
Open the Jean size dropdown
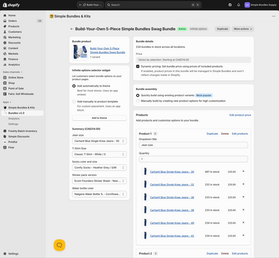coord(99,141)
